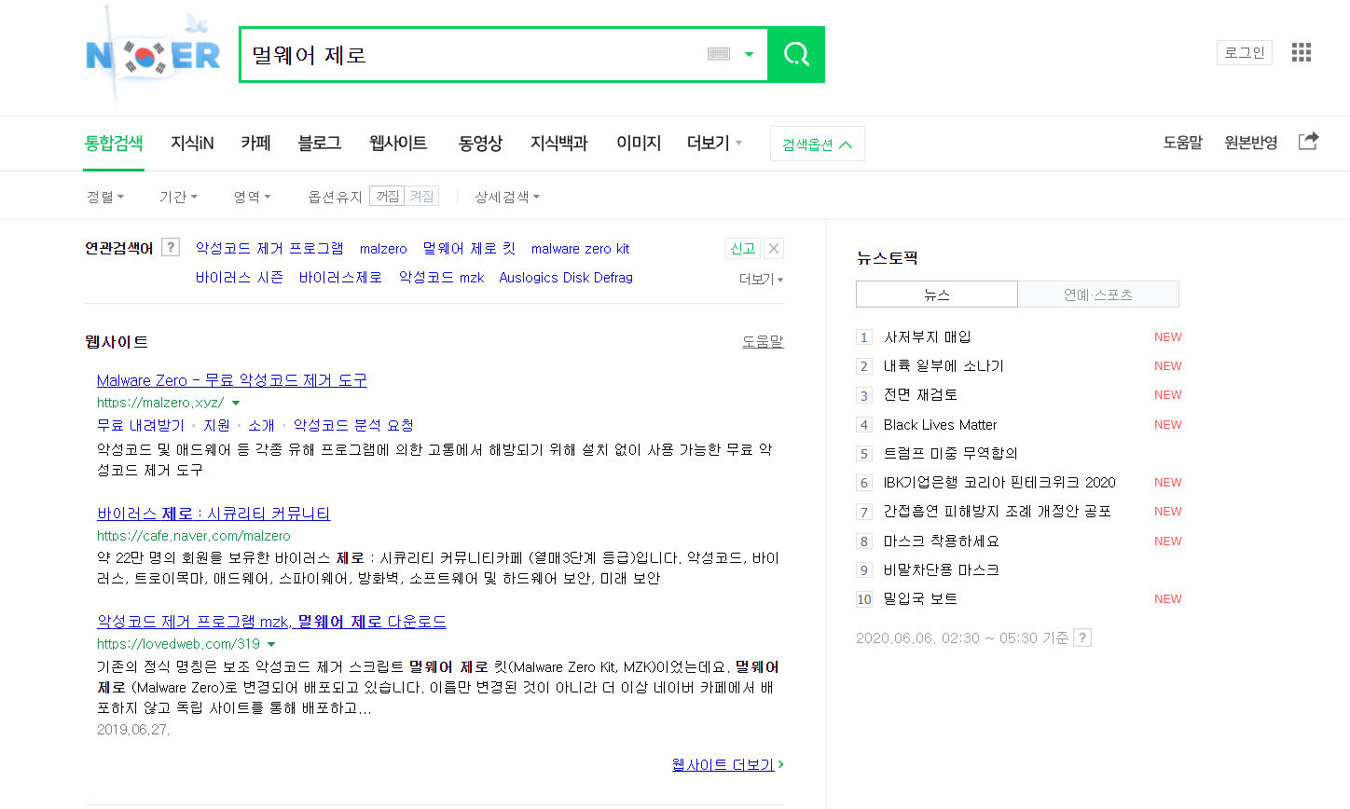Click news topic IBK기업은행 코리아 핀테크위크 2020
This screenshot has height=809, width=1350.
pyautogui.click(x=999, y=482)
